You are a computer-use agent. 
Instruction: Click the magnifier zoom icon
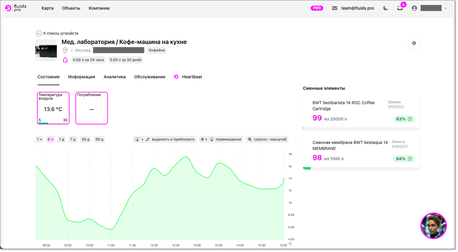[250, 139]
